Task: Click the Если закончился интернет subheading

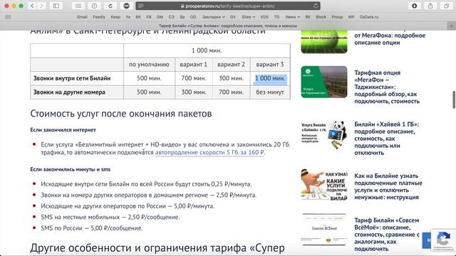Action: pyautogui.click(x=63, y=130)
